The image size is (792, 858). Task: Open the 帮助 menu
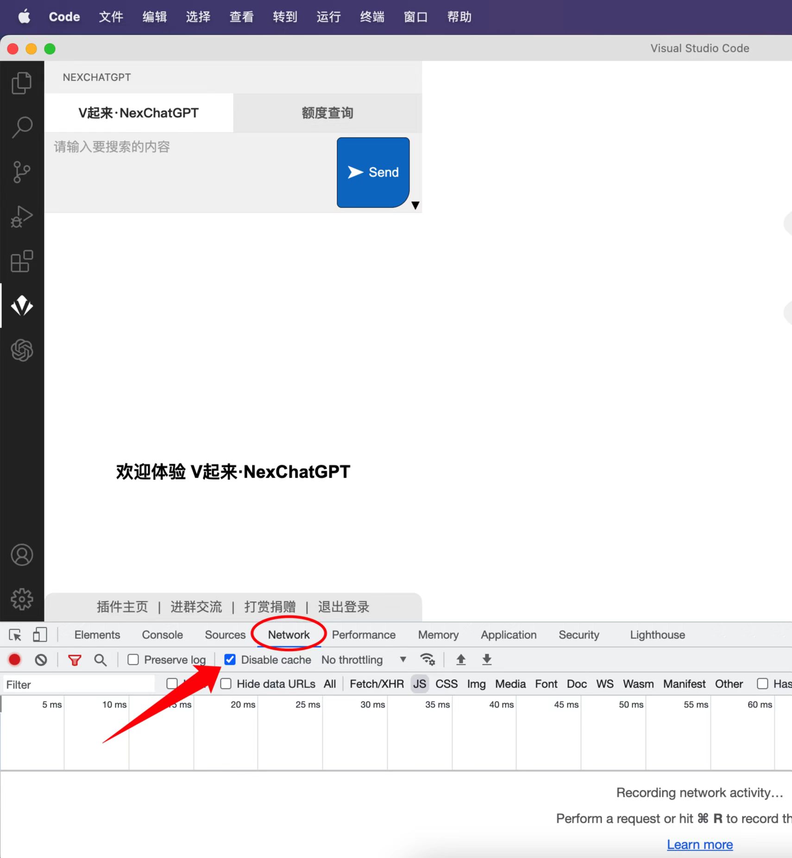pyautogui.click(x=459, y=17)
